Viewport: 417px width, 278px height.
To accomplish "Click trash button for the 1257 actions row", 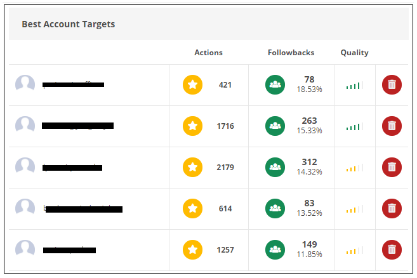I will pos(392,249).
